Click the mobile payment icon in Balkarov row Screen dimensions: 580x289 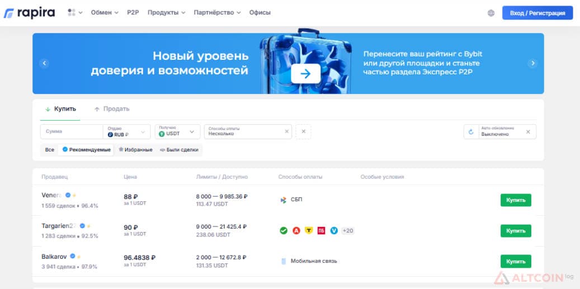pos(284,261)
